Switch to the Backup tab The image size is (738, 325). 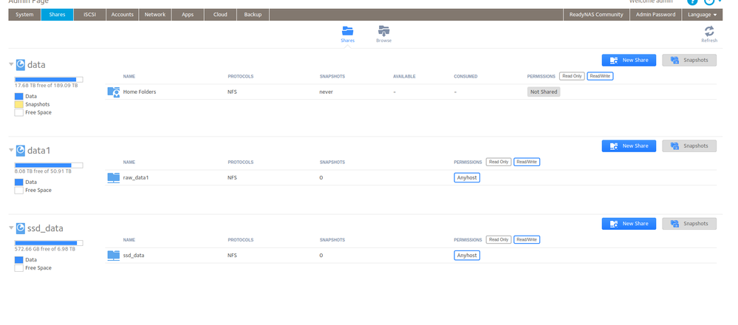pyautogui.click(x=253, y=14)
